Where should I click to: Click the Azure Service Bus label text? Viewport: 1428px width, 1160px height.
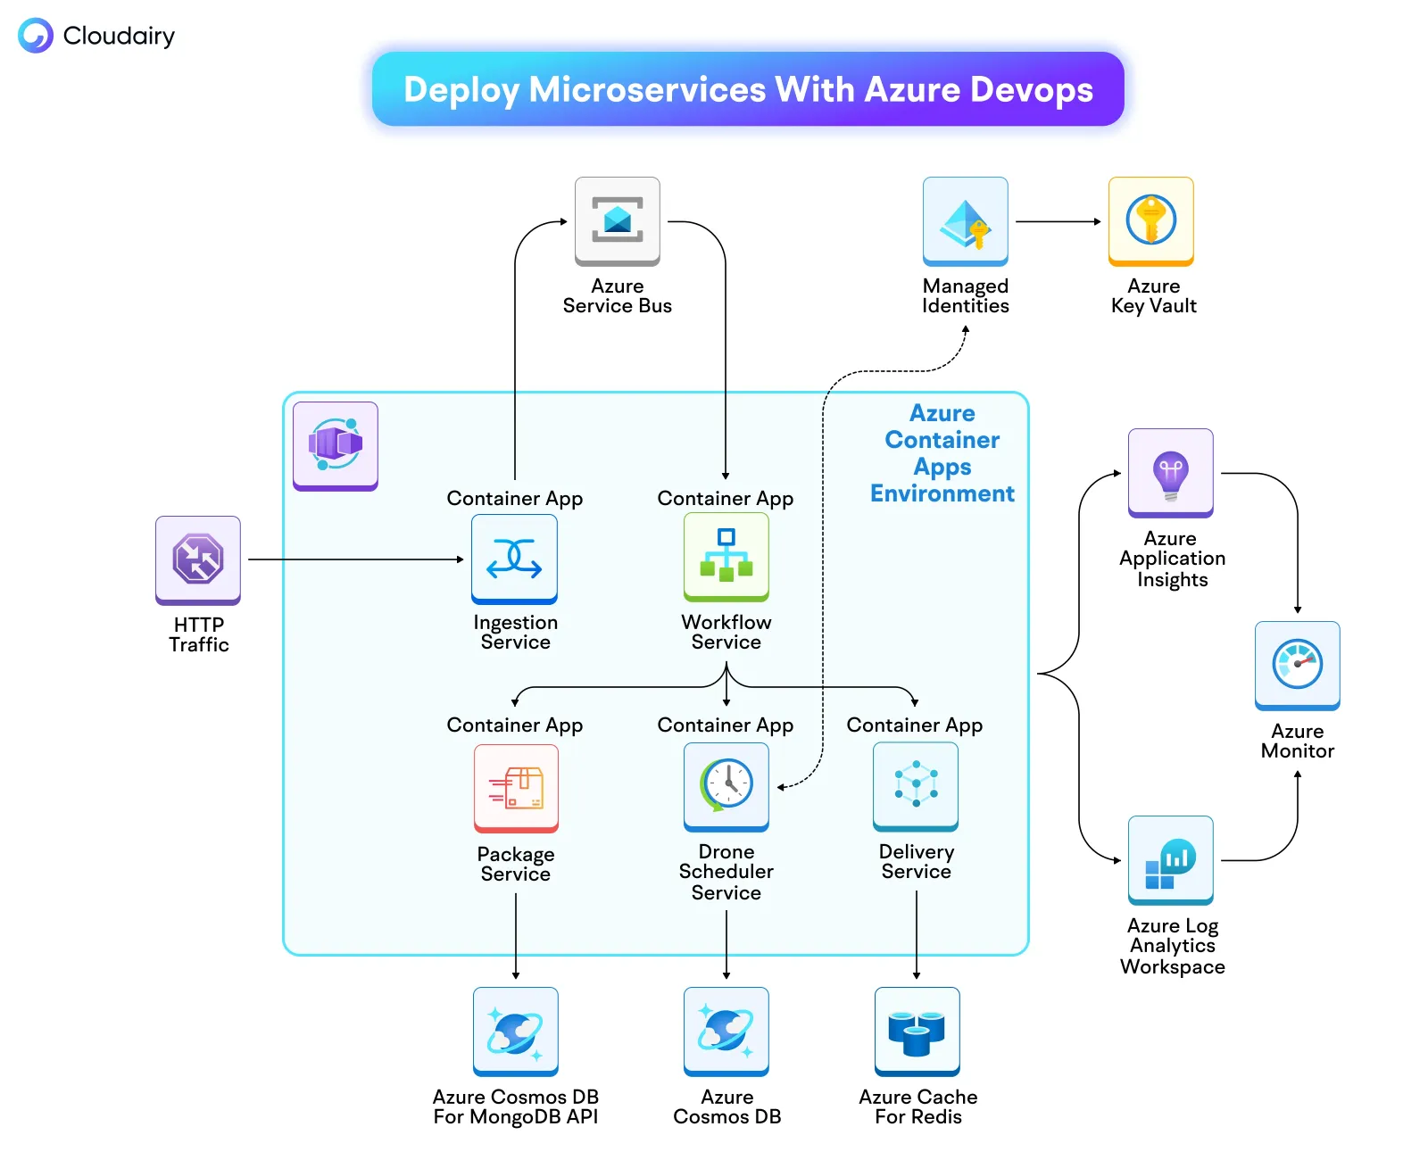[x=617, y=296]
